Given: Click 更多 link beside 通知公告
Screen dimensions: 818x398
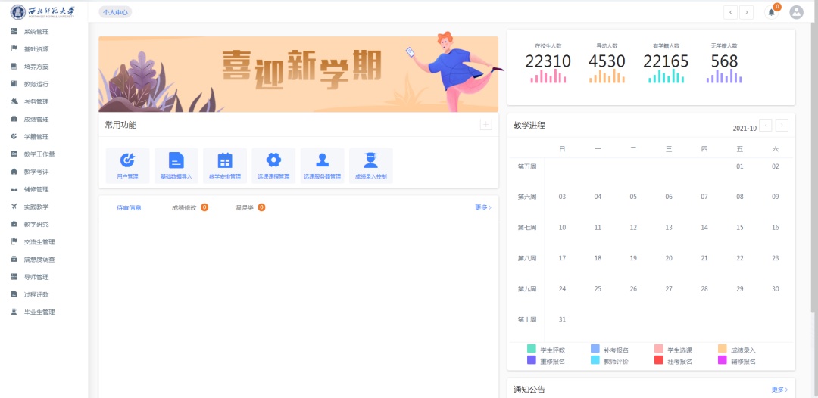Looking at the screenshot, I should [779, 390].
